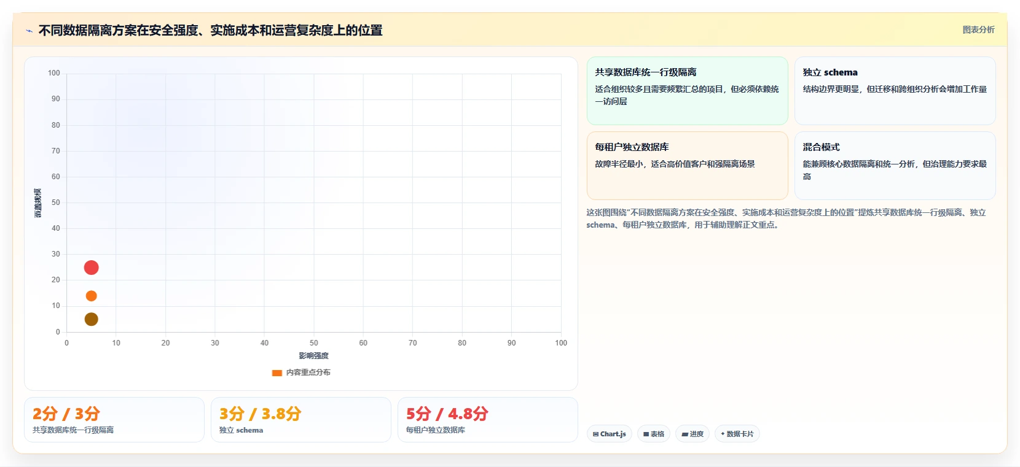This screenshot has height=467, width=1020.
Task: Click the 3分 / 3.8分 score value
Action: (x=261, y=414)
